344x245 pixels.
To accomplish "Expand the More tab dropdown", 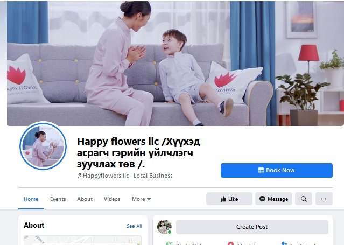I will point(141,199).
